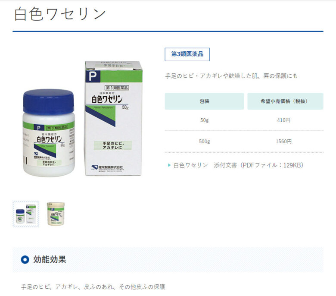Select the second thumbnail of the 500g jar
Image resolution: width=336 pixels, height=296 pixels.
click(x=56, y=214)
